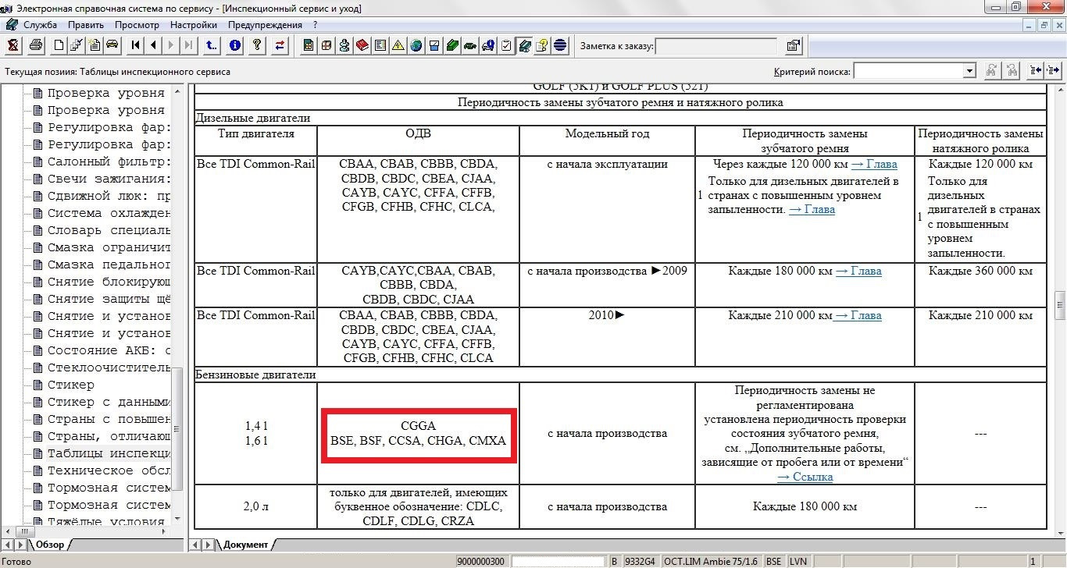Click the person figure toolbar icon

[344, 45]
